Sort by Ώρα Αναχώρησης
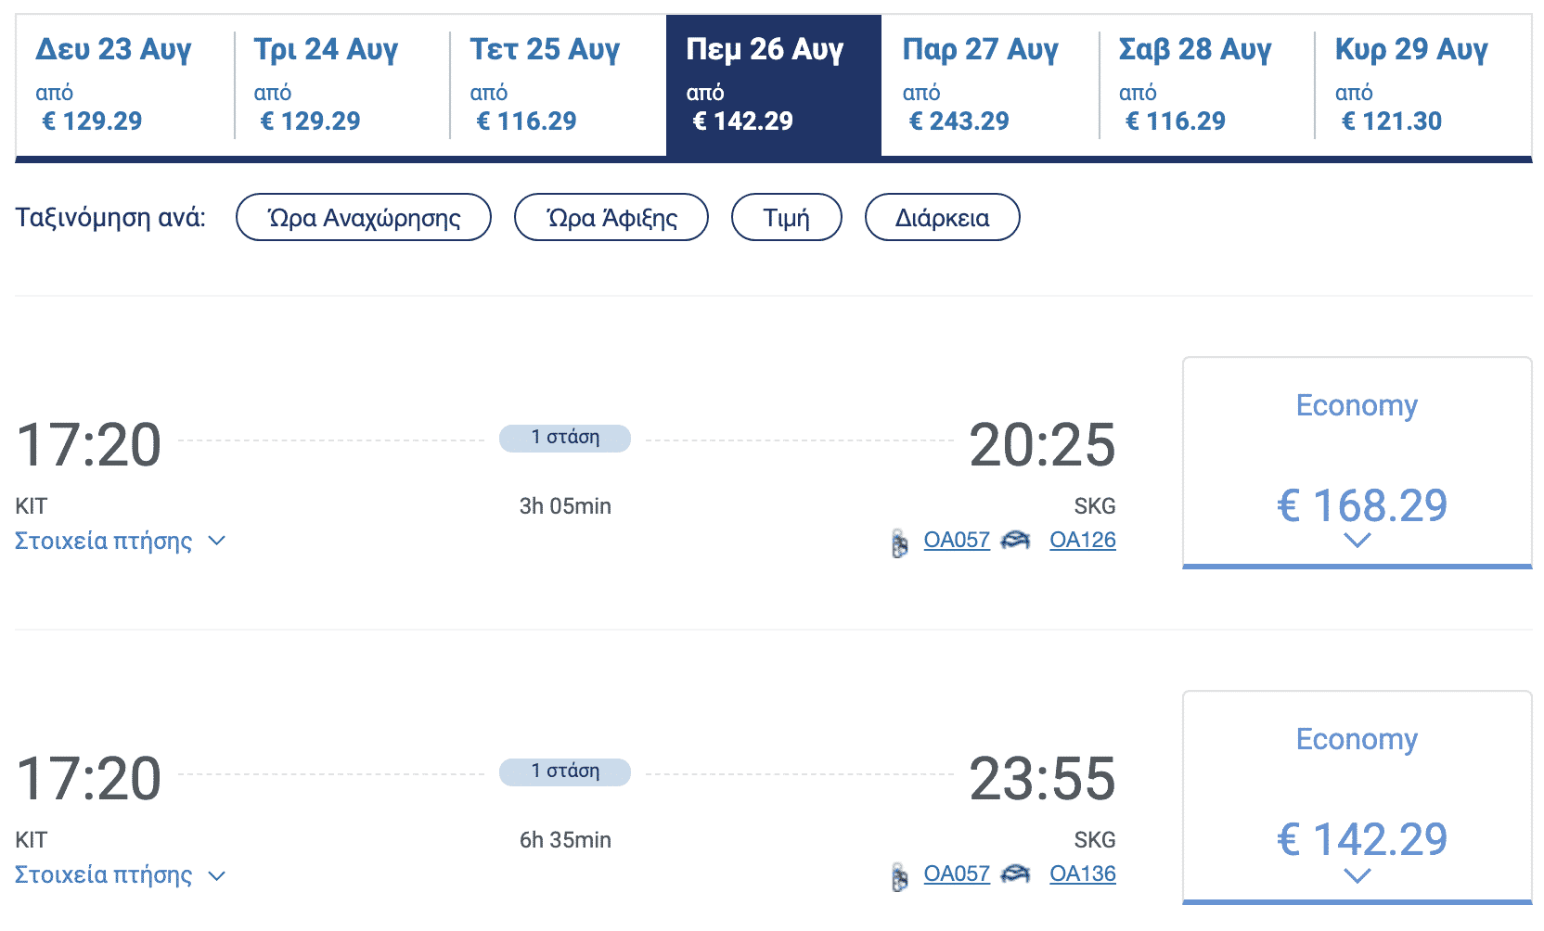 [x=363, y=218]
